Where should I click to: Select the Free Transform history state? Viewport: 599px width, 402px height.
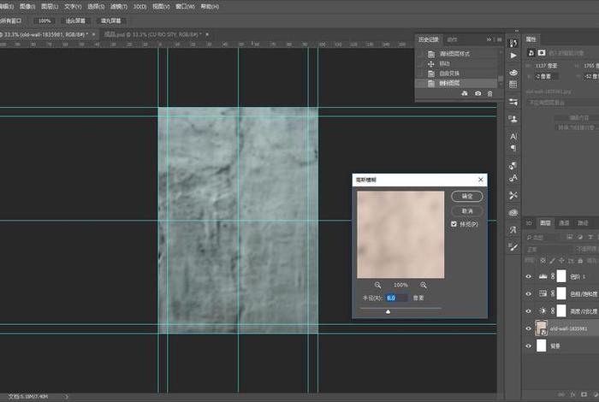457,74
